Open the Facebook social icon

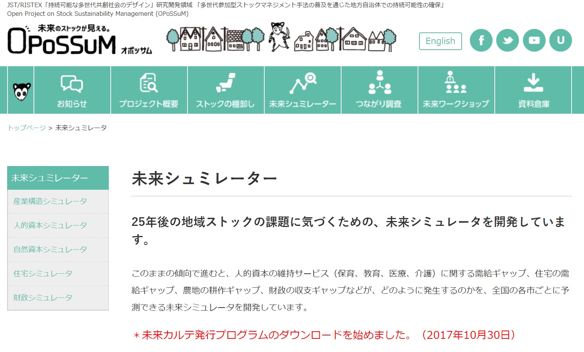point(481,40)
